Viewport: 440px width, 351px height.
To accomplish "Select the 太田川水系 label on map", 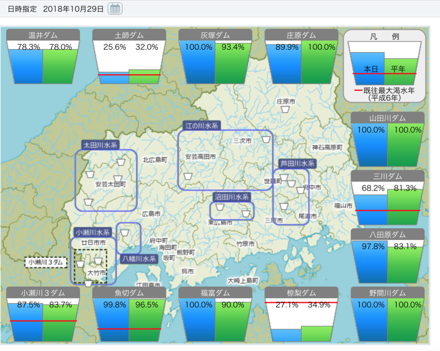I will pos(100,145).
